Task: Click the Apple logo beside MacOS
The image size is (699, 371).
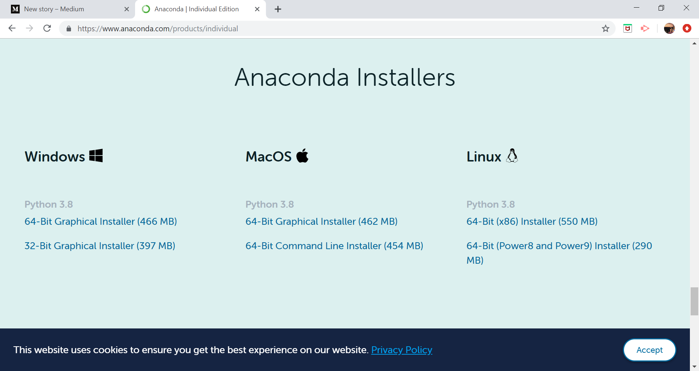Action: pos(303,156)
